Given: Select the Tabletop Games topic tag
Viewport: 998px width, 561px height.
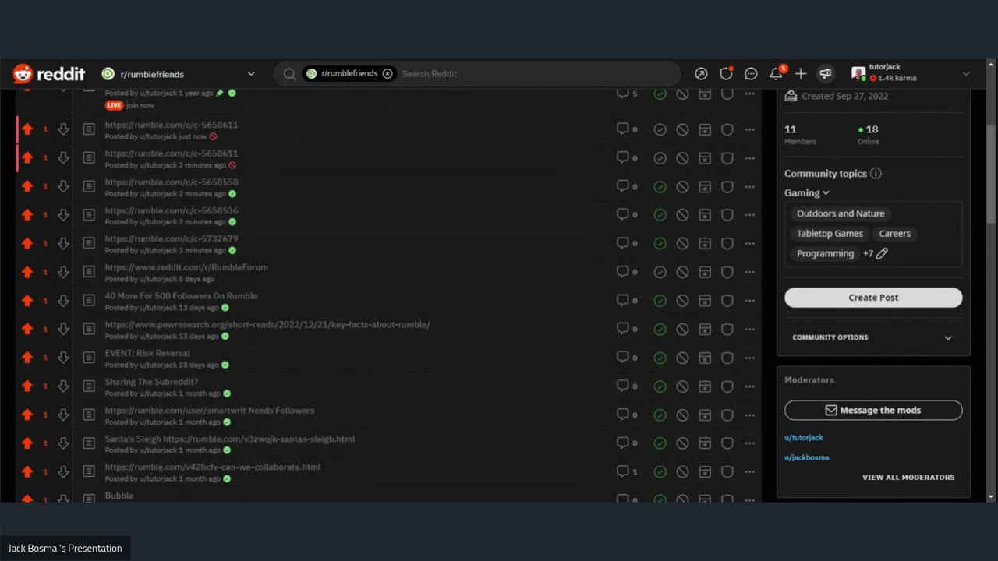Looking at the screenshot, I should (x=830, y=234).
